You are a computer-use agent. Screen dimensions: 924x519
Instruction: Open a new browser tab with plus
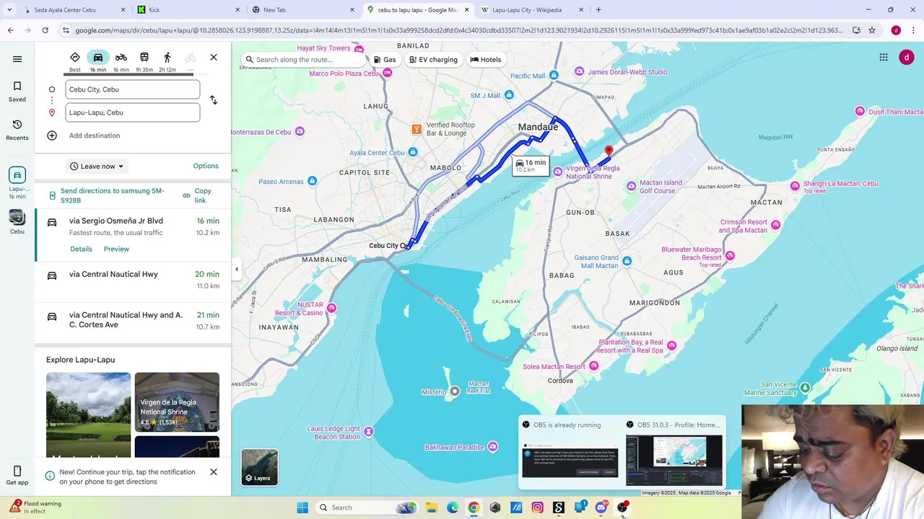pyautogui.click(x=598, y=10)
